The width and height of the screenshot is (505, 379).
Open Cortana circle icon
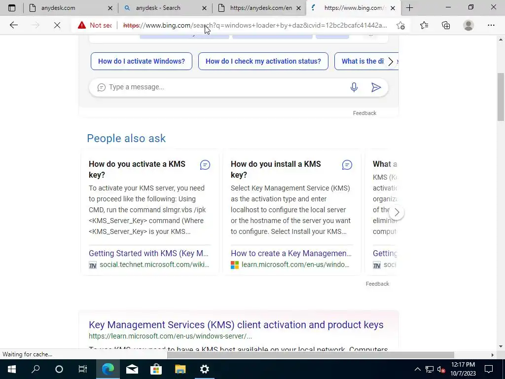59,369
